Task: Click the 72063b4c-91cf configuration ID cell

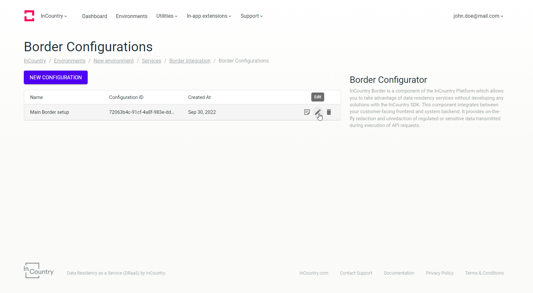Action: tap(141, 112)
